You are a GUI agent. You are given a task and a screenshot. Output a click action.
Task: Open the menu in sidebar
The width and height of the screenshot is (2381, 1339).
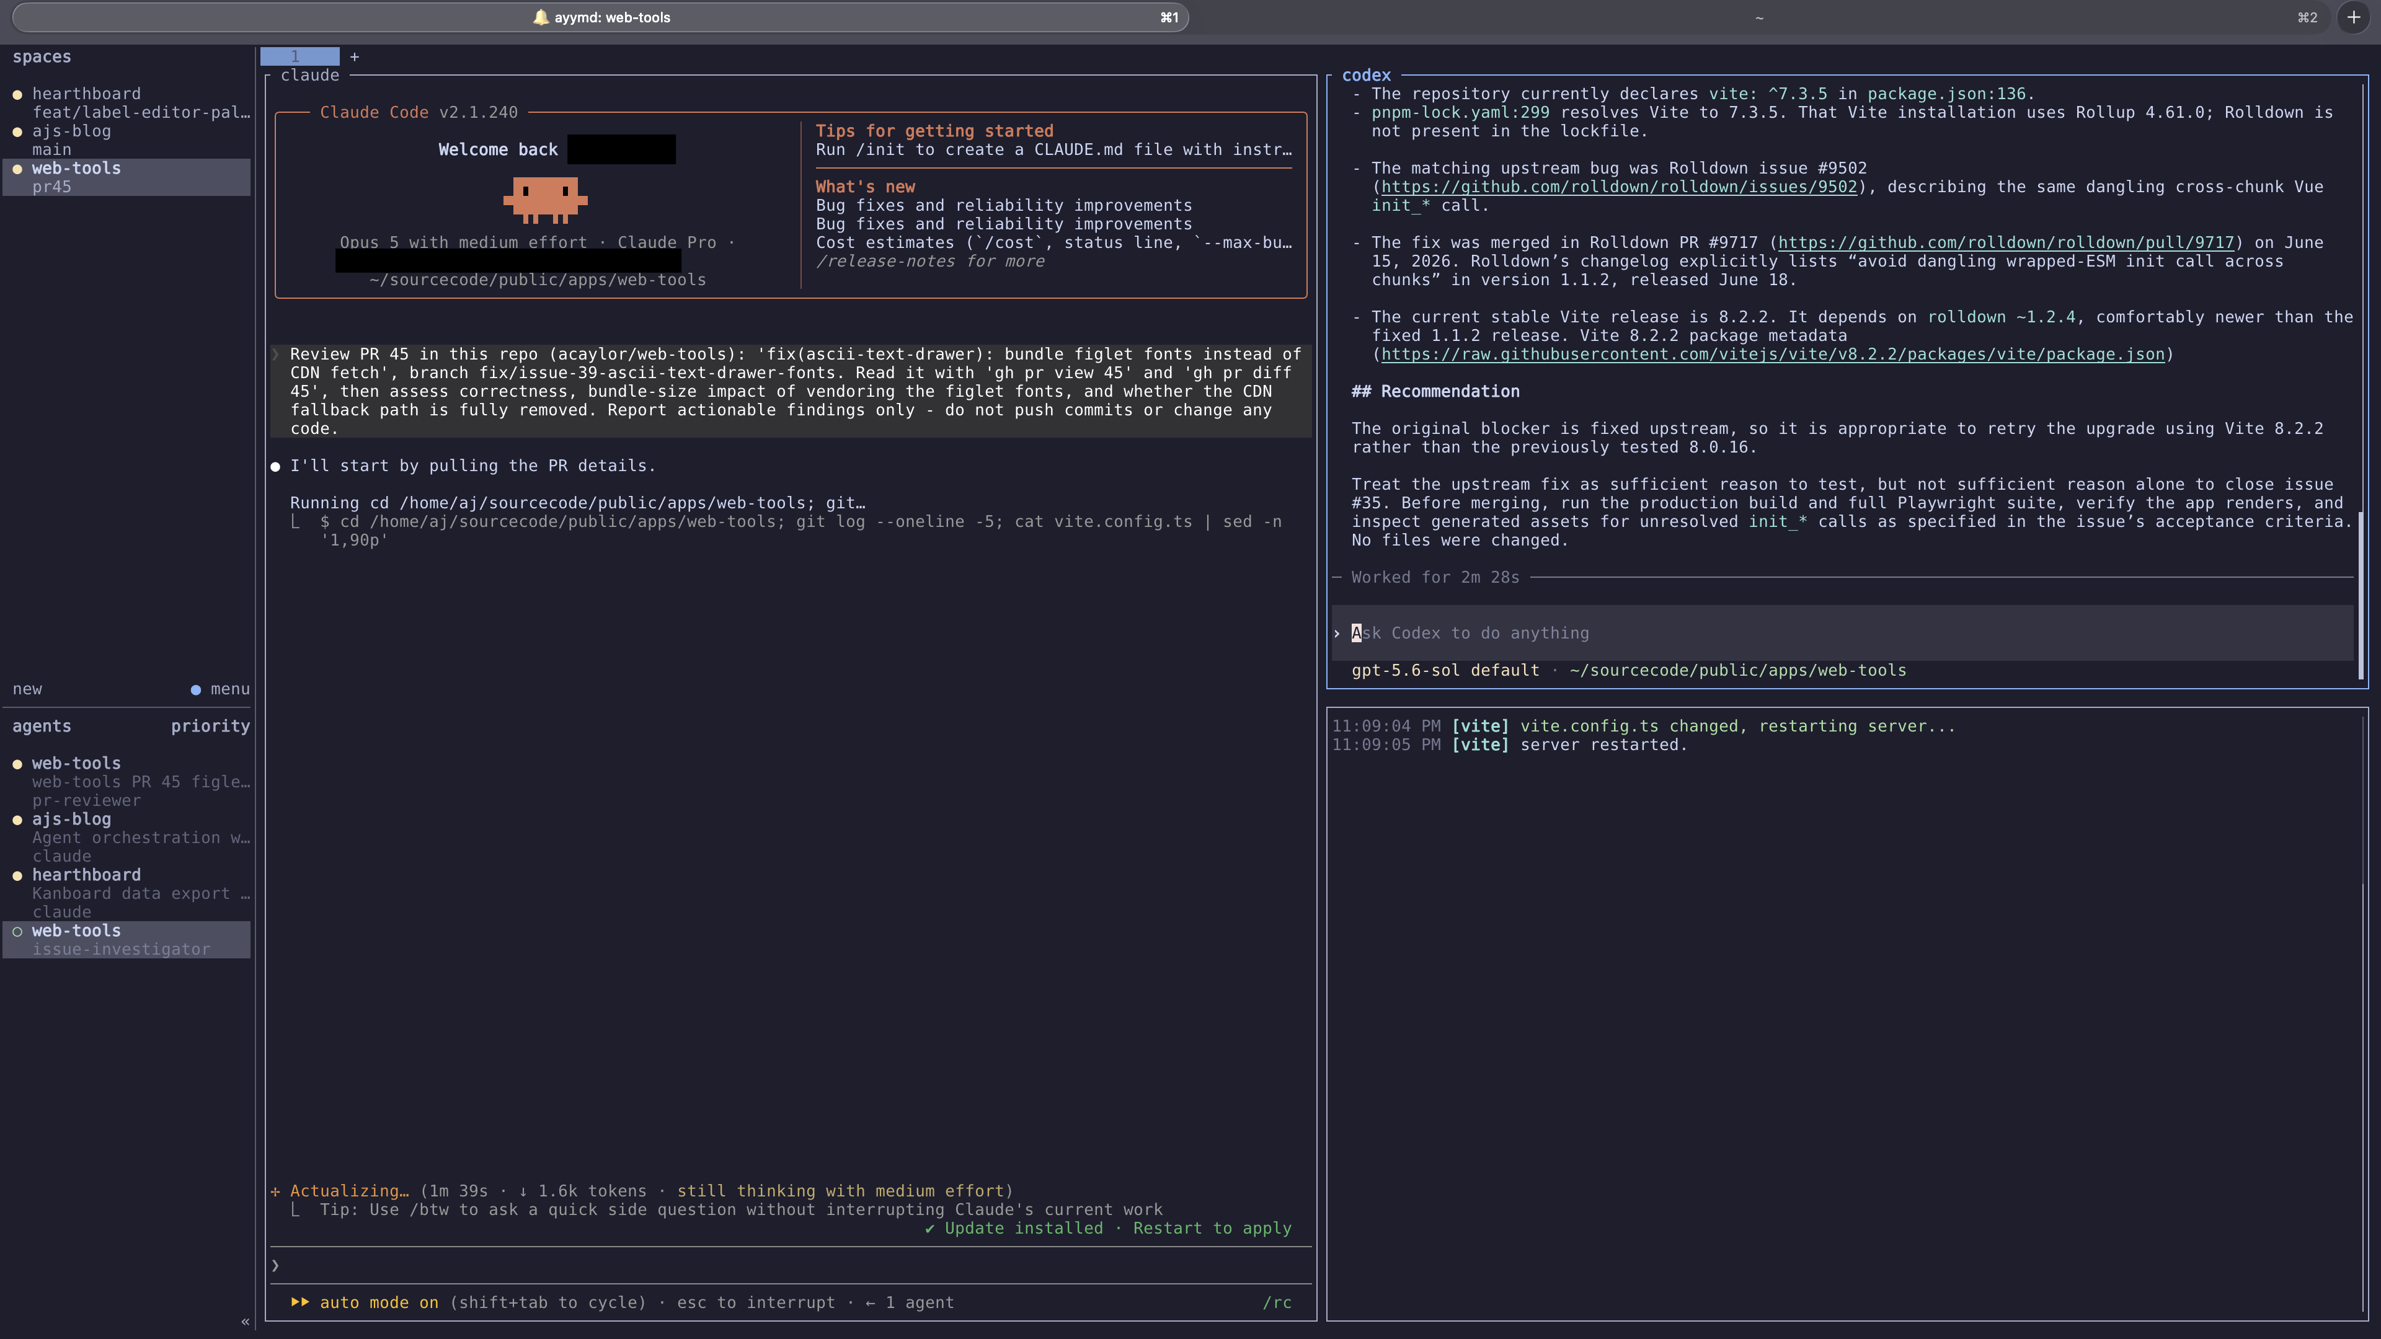coord(230,689)
